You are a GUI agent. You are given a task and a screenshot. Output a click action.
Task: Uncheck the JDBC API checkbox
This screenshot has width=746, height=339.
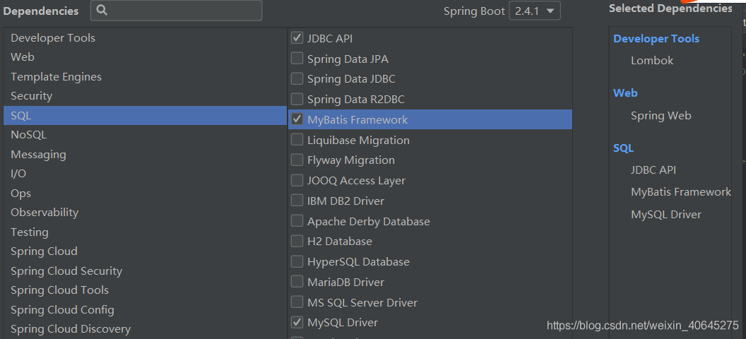coord(297,38)
